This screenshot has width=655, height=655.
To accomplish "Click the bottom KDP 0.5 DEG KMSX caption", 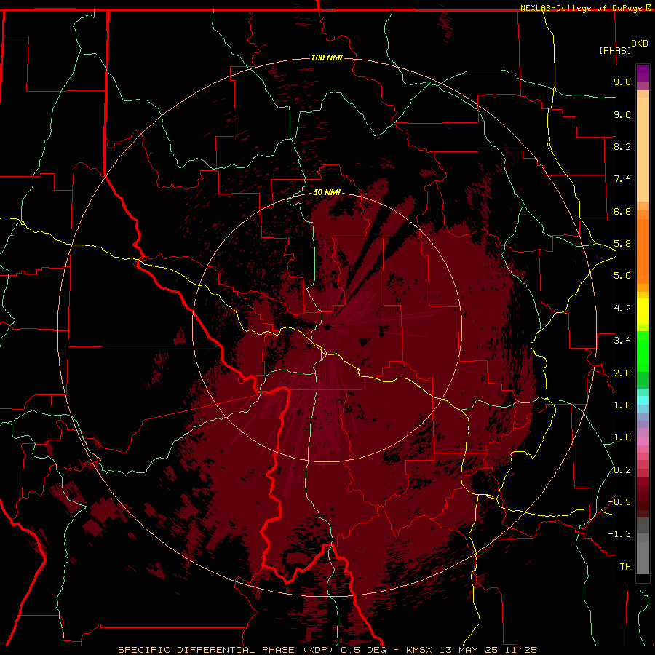I will 327,650.
